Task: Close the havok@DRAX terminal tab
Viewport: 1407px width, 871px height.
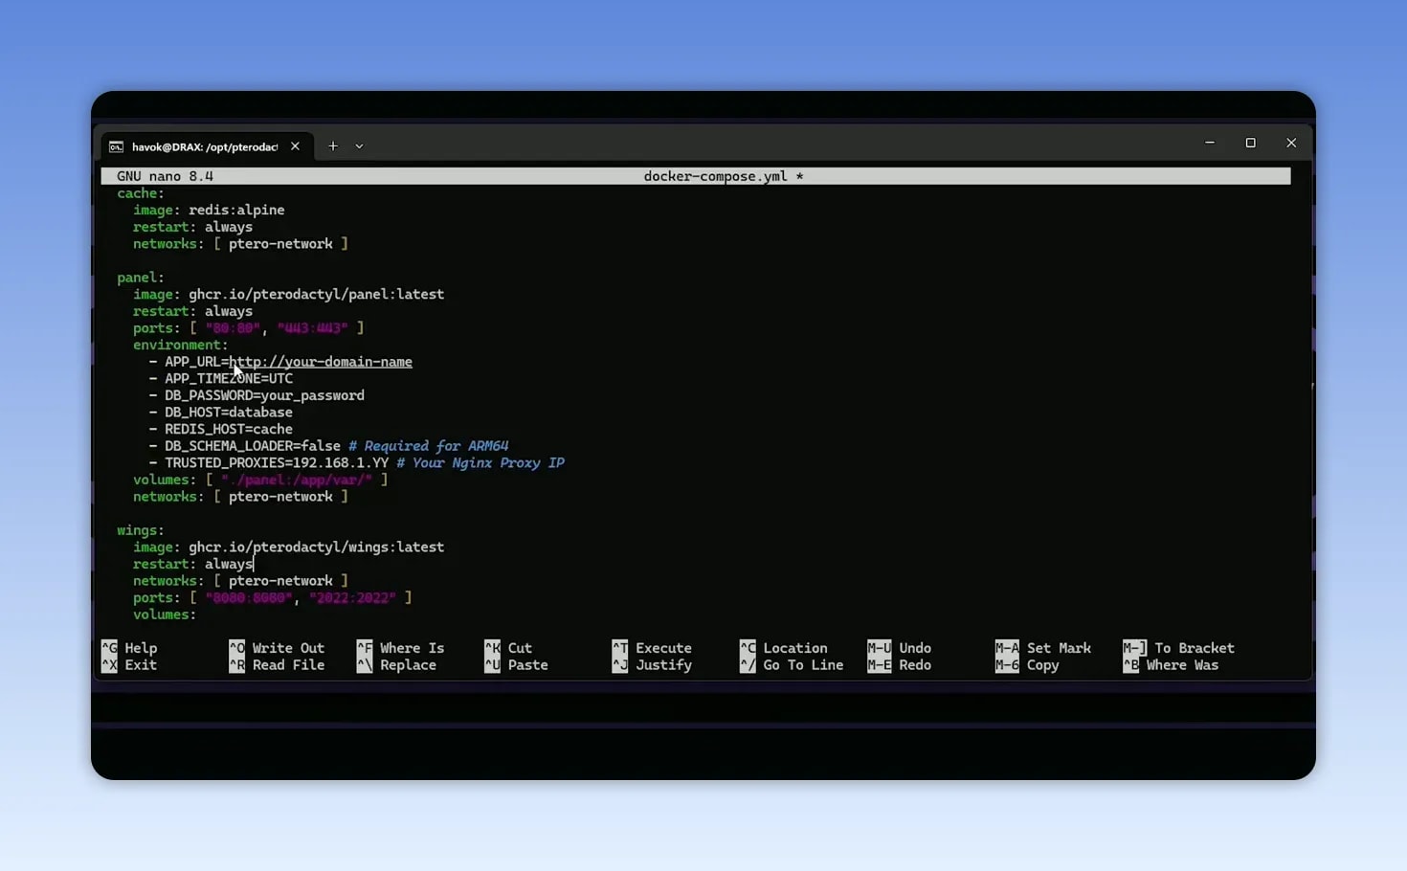Action: 295,146
